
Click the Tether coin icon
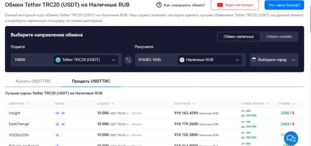pyautogui.click(x=58, y=60)
